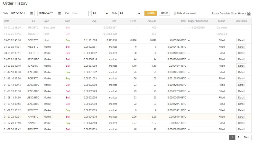Toggle Hide all canceled checkbox

(x=175, y=13)
